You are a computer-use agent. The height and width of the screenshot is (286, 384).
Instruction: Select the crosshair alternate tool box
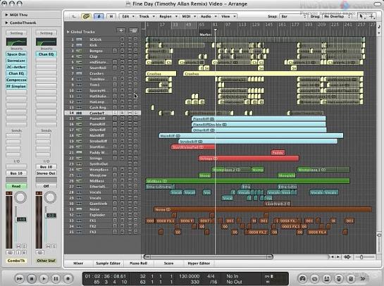click(371, 16)
